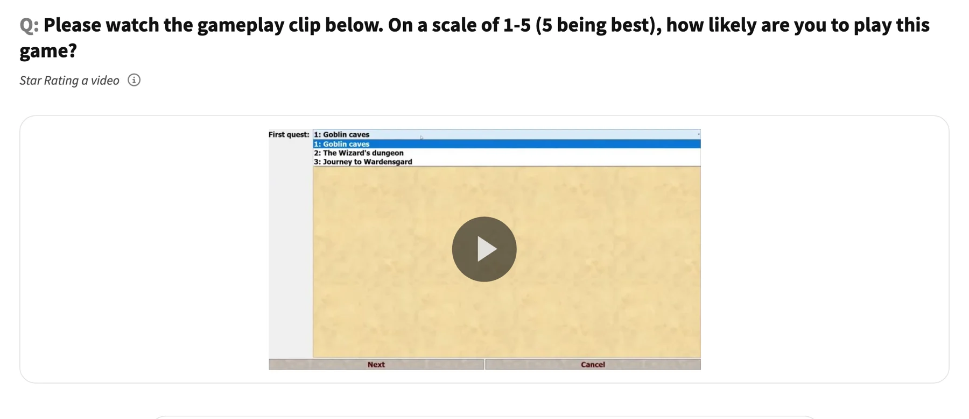Open the First quest combo box

[507, 134]
